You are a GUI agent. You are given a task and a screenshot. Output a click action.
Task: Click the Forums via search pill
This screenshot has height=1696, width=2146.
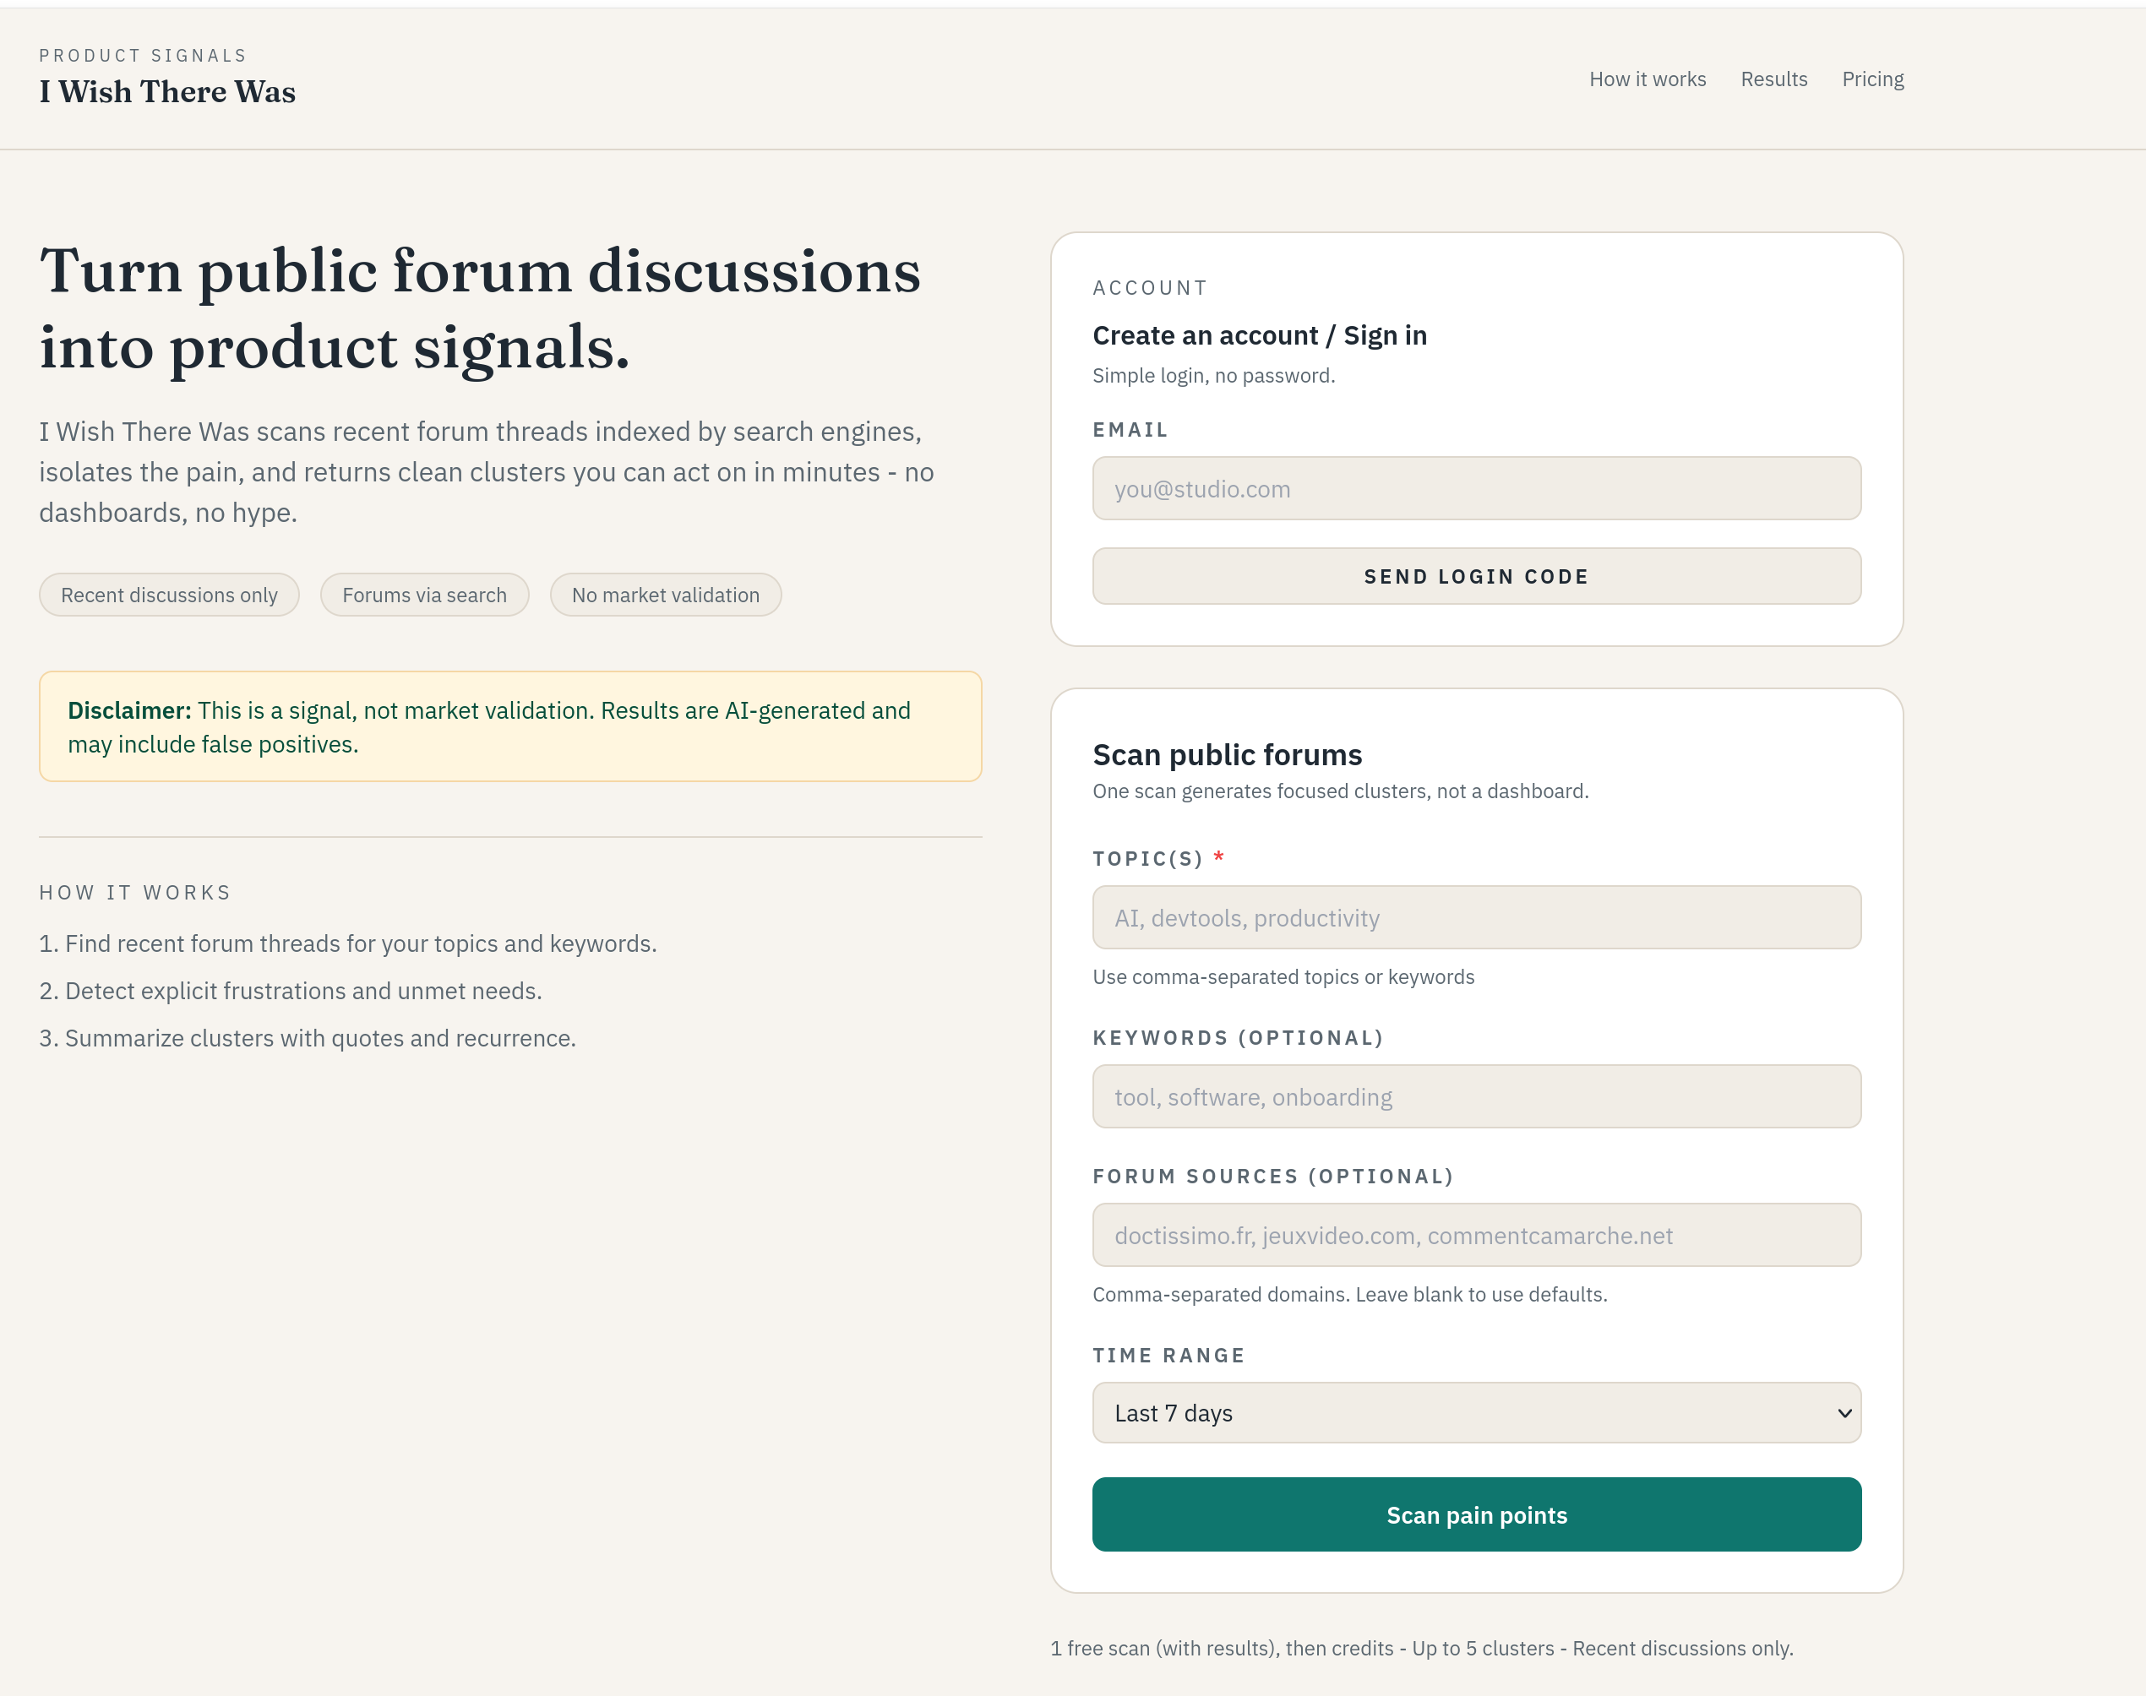click(x=425, y=594)
